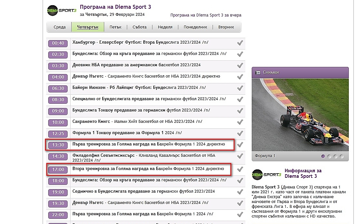
Task: Click the Diema Sport 3 logo in header
Action: pyautogui.click(x=61, y=10)
